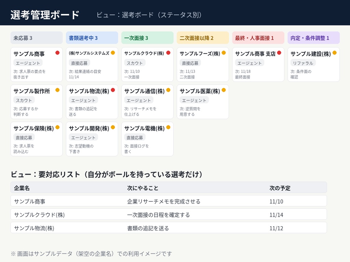Click the ビュー：選考ボード（ステータス別） header label

click(149, 15)
